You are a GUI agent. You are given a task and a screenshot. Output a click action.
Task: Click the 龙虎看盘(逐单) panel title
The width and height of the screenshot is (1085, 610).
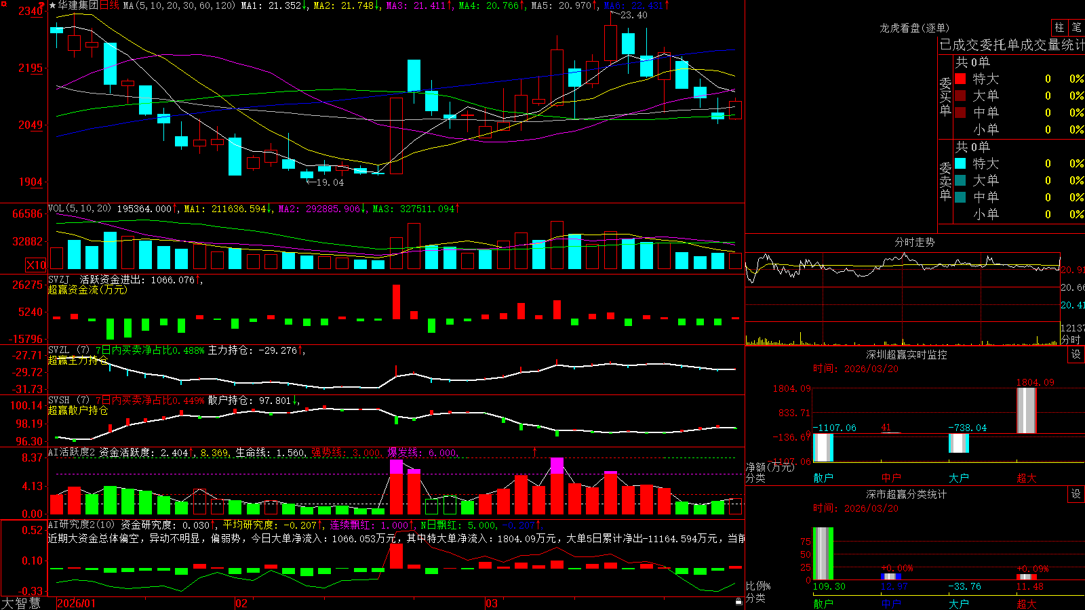click(x=914, y=28)
